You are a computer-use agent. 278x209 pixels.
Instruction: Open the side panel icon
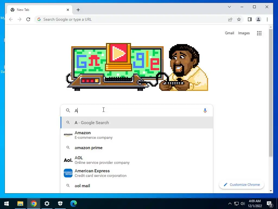point(250,19)
